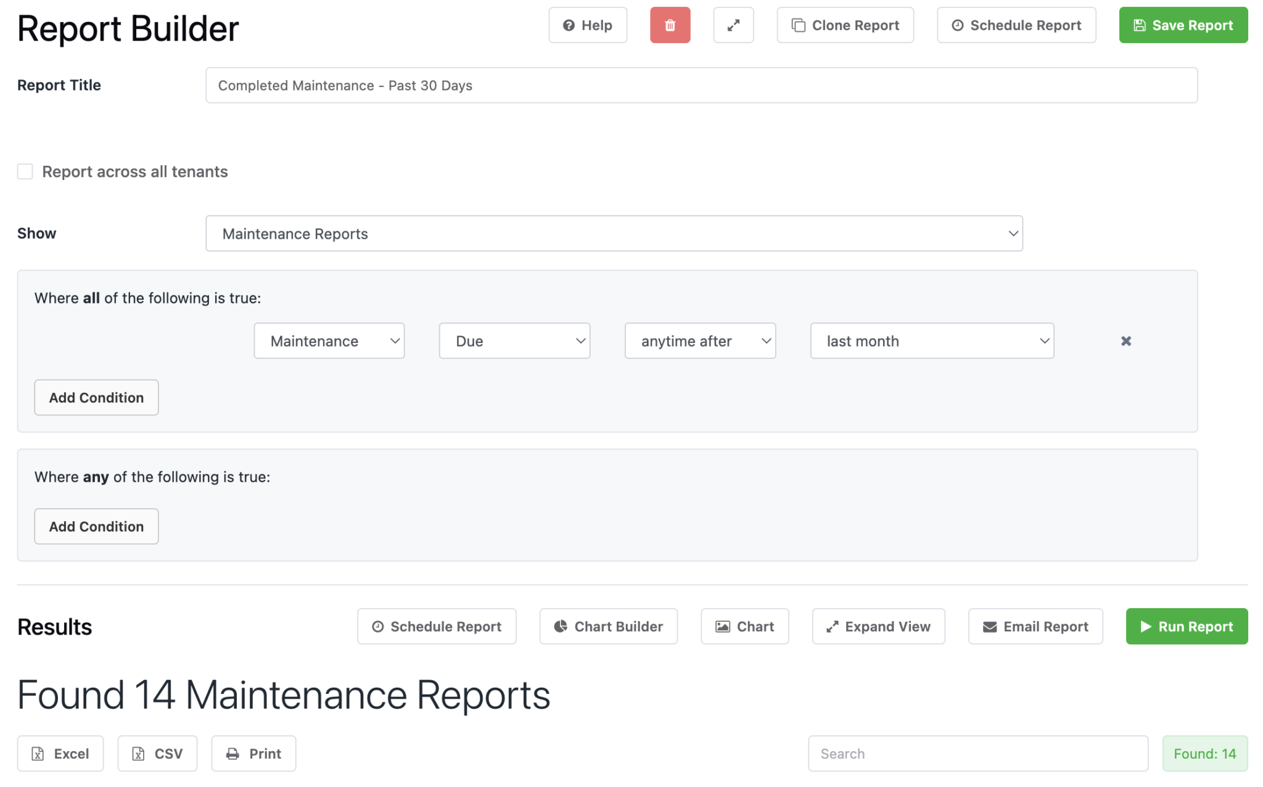The height and width of the screenshot is (787, 1263).
Task: Click Schedule Report in the header
Action: (x=1016, y=25)
